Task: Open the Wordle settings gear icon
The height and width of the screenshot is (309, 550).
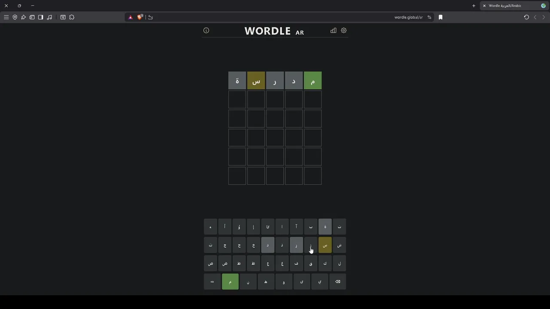Action: (344, 30)
